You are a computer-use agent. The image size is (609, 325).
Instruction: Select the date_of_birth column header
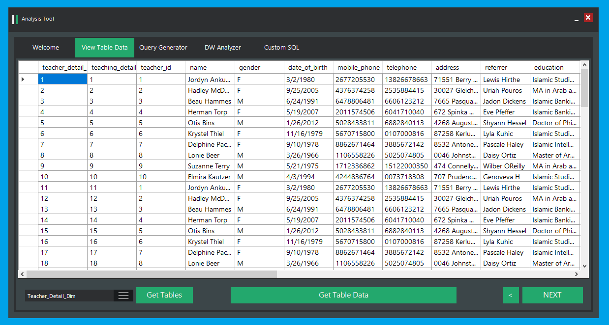point(308,67)
